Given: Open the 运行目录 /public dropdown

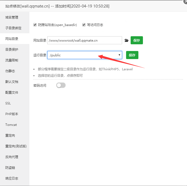Looking at the screenshot, I should [x=84, y=55].
